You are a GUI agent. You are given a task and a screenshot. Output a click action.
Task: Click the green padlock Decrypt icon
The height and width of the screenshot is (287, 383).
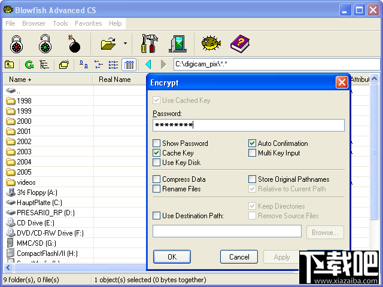point(45,44)
